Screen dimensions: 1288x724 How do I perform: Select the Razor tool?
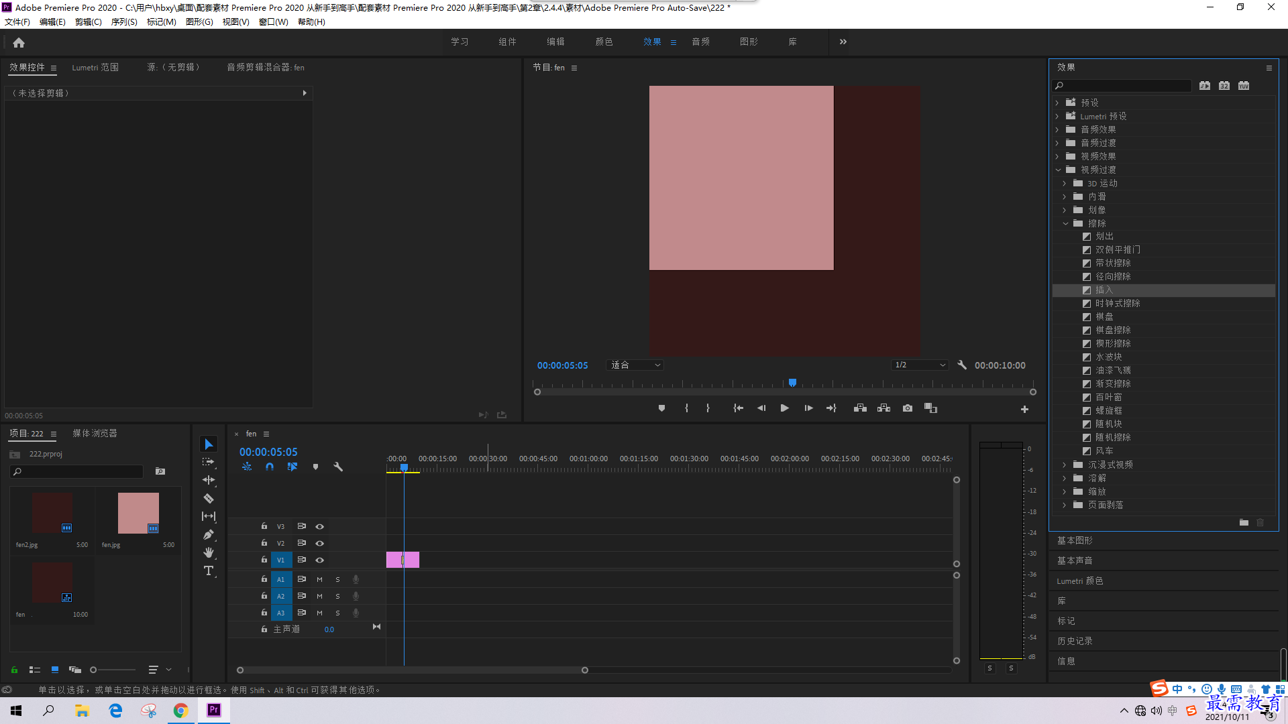[209, 498]
